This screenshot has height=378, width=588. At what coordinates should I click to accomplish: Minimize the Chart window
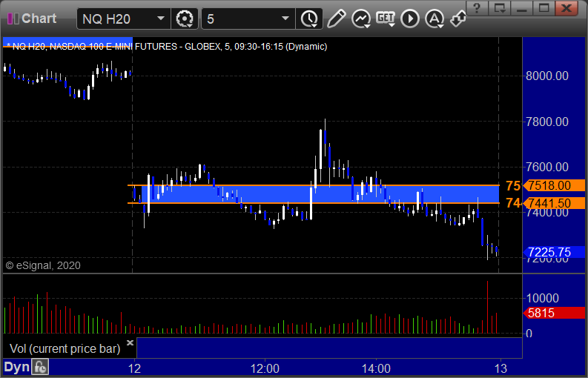522,8
